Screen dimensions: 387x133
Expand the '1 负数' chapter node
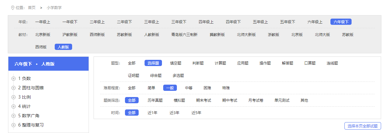13,79
